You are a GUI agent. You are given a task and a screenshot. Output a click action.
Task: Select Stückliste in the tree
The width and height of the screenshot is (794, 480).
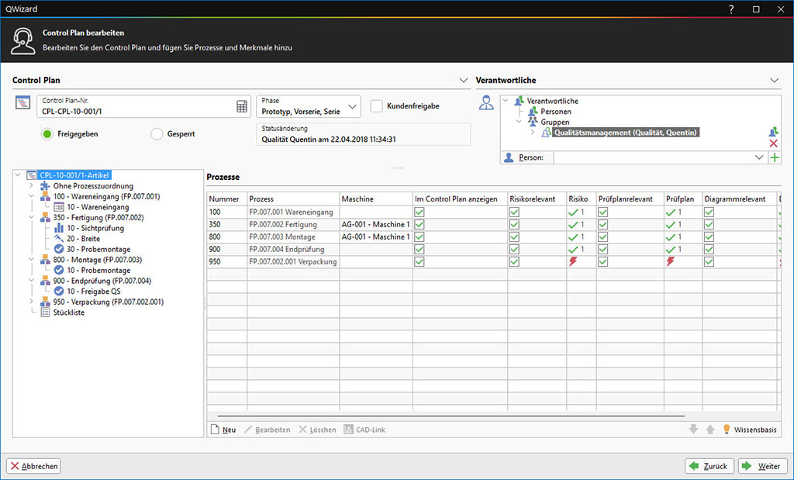(x=69, y=313)
